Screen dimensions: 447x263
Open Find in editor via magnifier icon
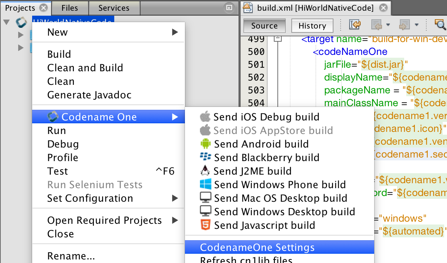pos(441,25)
